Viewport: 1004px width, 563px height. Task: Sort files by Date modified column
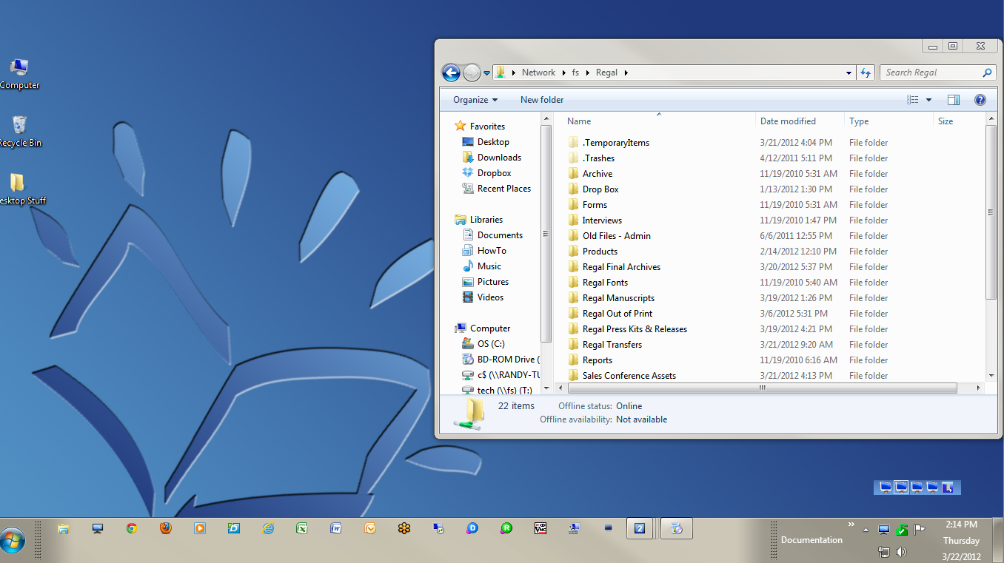coord(788,121)
